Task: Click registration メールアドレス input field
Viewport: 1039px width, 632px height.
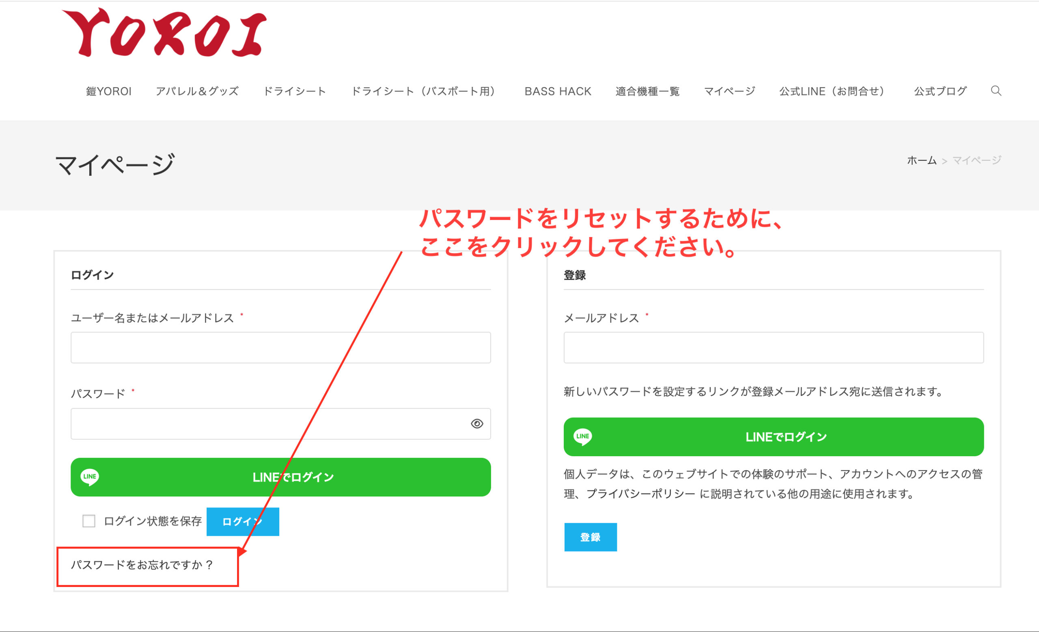Action: point(773,348)
